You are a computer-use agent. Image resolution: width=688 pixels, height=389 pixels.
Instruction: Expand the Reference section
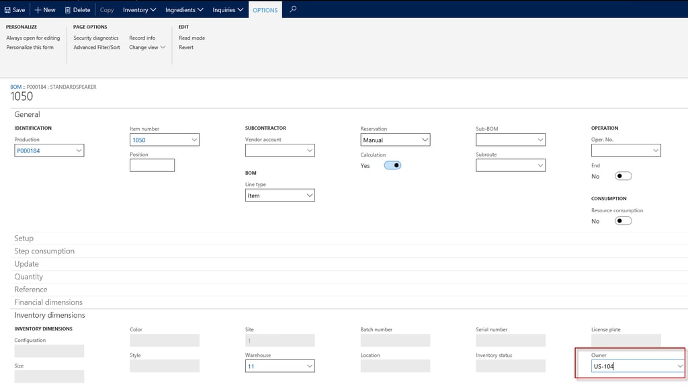click(x=31, y=290)
